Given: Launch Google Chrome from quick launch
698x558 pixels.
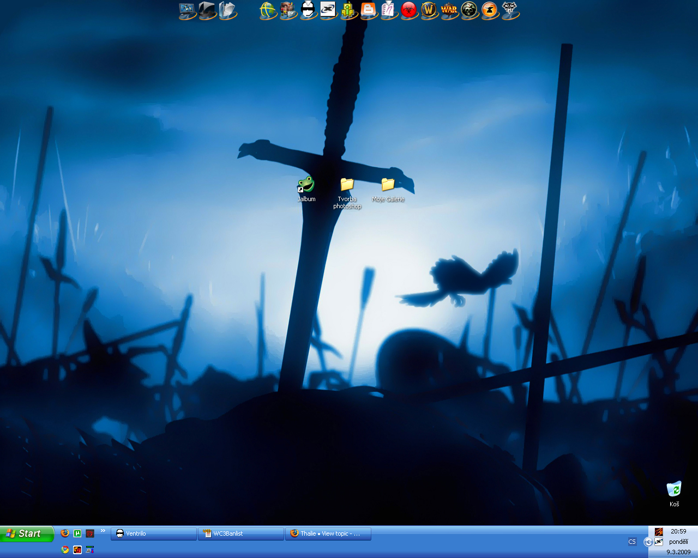Looking at the screenshot, I should coord(65,550).
